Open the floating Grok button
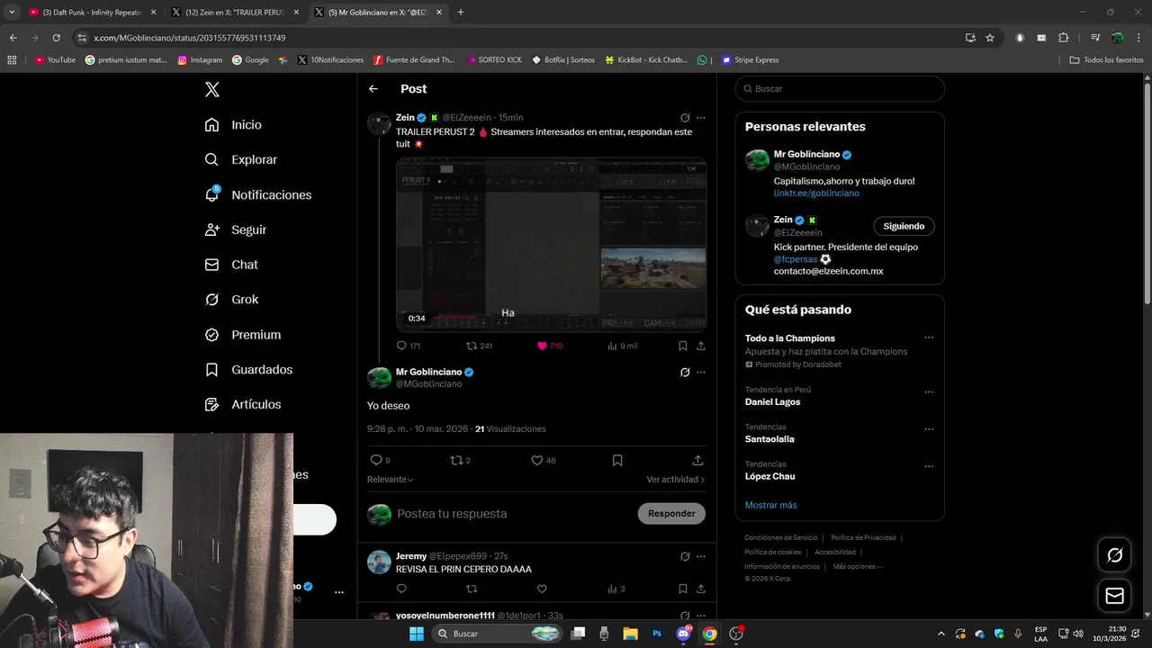Screen dimensions: 1152x648 [x=1114, y=555]
